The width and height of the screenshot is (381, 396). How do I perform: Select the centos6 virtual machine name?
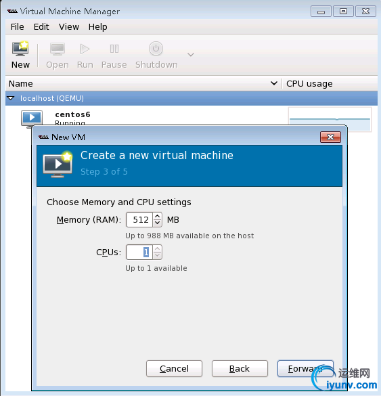(x=72, y=114)
